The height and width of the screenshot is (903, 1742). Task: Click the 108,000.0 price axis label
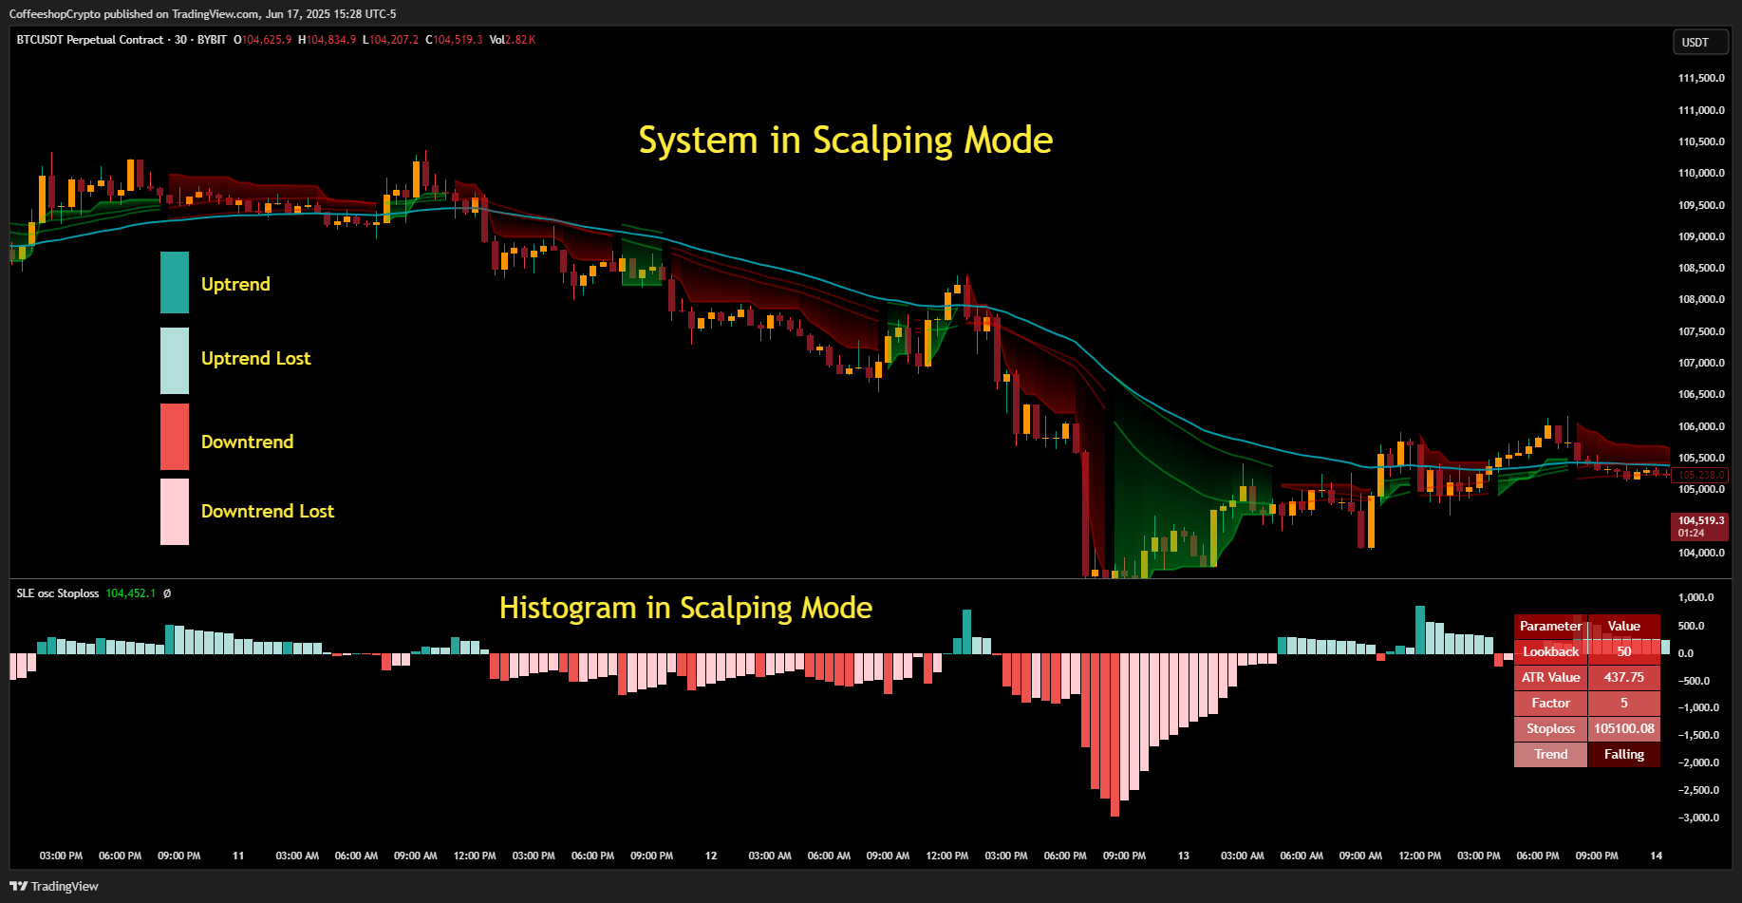[x=1701, y=299]
